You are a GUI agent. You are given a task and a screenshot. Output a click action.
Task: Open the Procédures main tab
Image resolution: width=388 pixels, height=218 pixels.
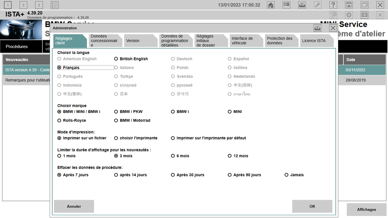pos(21,46)
